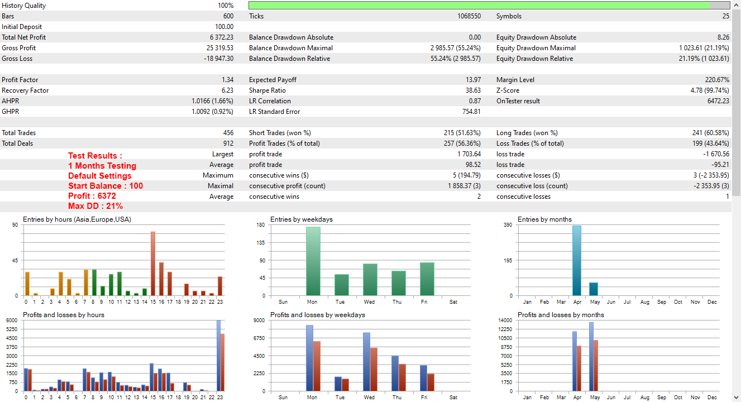Viewport: 741px width, 402px height.
Task: Click the May blue bar in Profits by months
Action: (591, 357)
